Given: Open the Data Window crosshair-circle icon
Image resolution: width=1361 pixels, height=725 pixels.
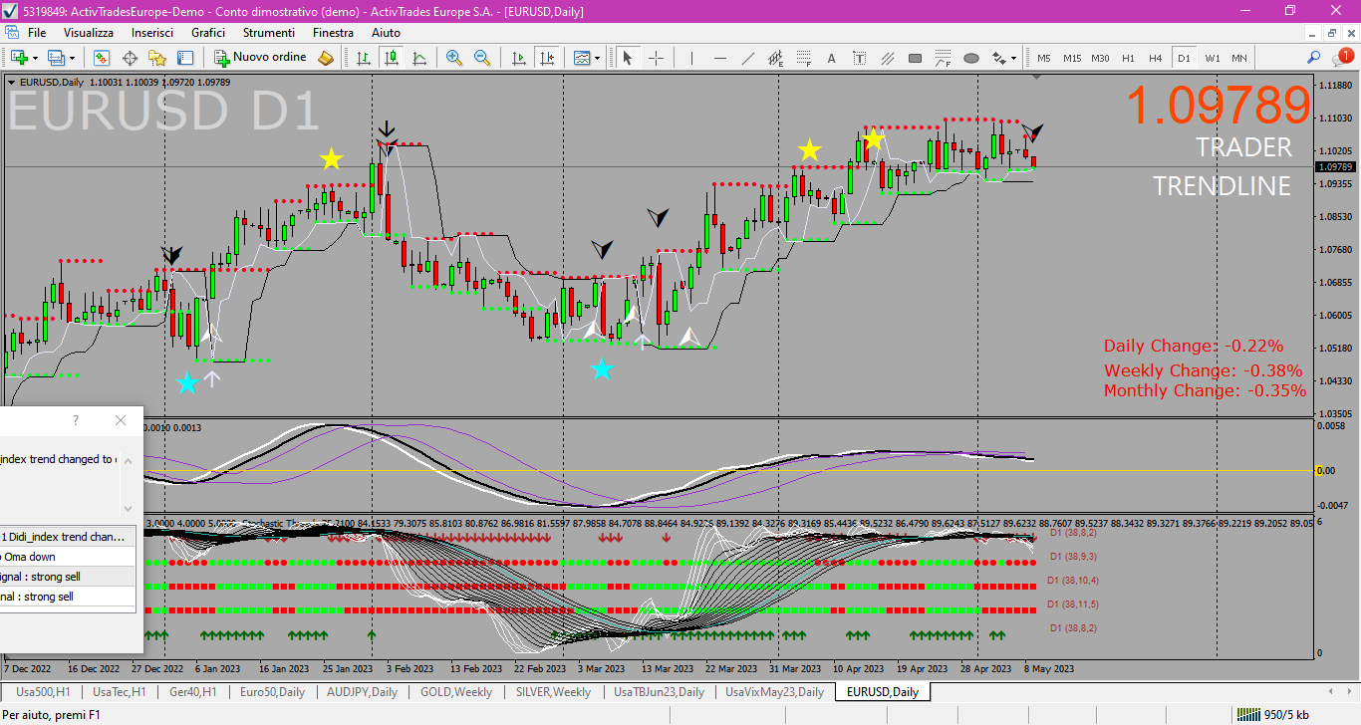Looking at the screenshot, I should [x=130, y=58].
